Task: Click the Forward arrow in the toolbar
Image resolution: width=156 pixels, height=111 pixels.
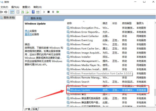Action: tap(6, 12)
